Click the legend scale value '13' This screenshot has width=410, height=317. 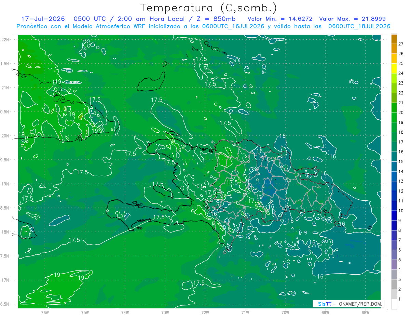[401, 181]
